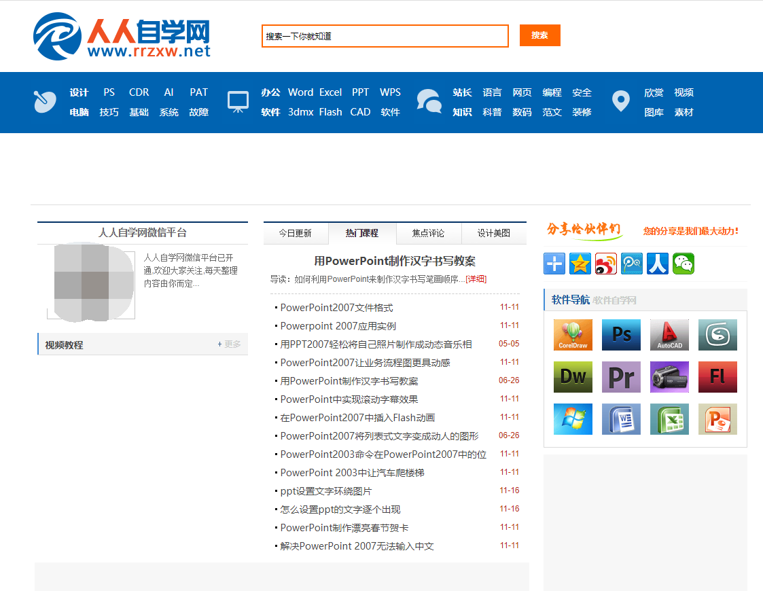Open article PowerPoint 2003中让汽车爬楼梯
This screenshot has height=591, width=763.
(353, 473)
